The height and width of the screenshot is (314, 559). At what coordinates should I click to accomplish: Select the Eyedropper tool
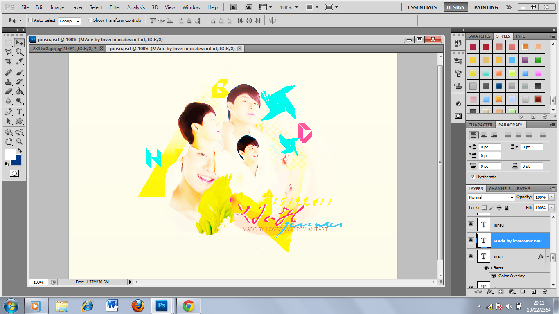click(x=19, y=61)
